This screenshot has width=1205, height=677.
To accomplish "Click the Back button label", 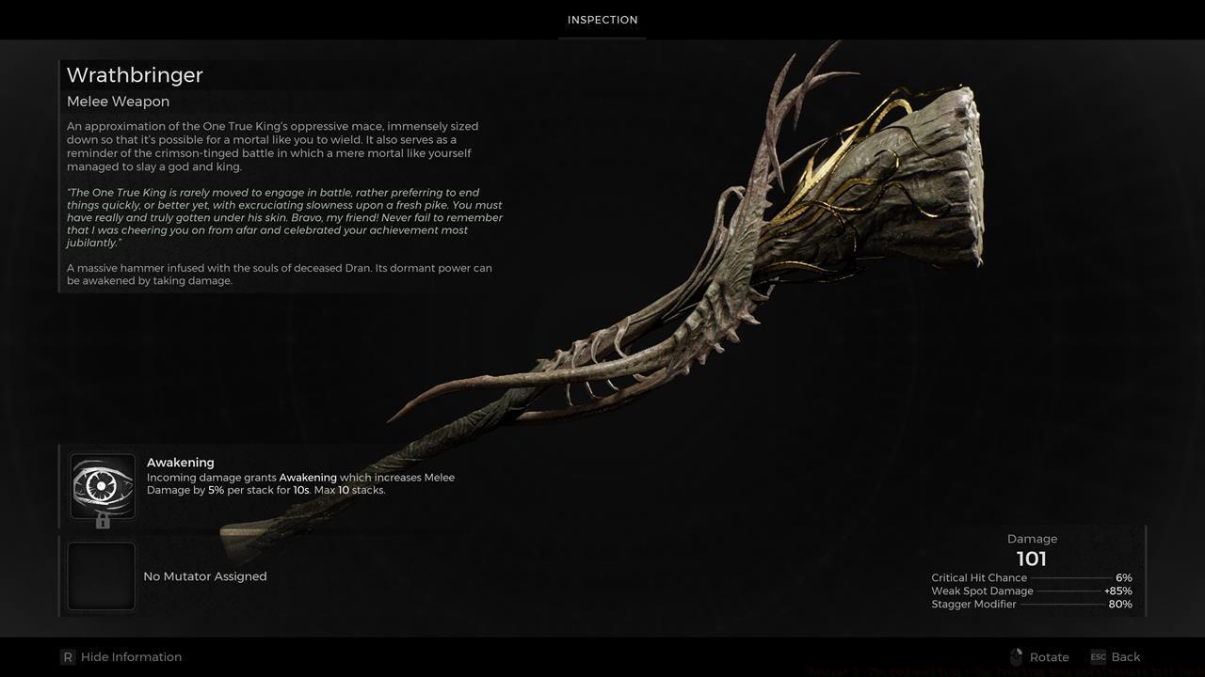I will pyautogui.click(x=1125, y=657).
